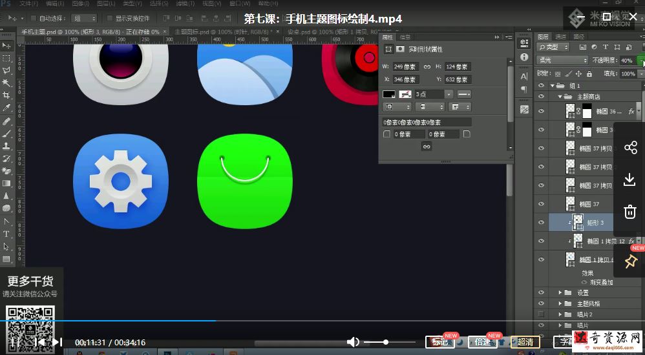This screenshot has width=645, height=355.
Task: Select the Eyedropper tool
Action: coord(6,108)
